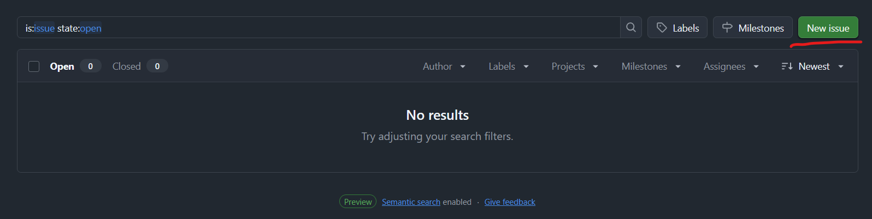Click the Preview badge
872x219 pixels.
point(358,202)
